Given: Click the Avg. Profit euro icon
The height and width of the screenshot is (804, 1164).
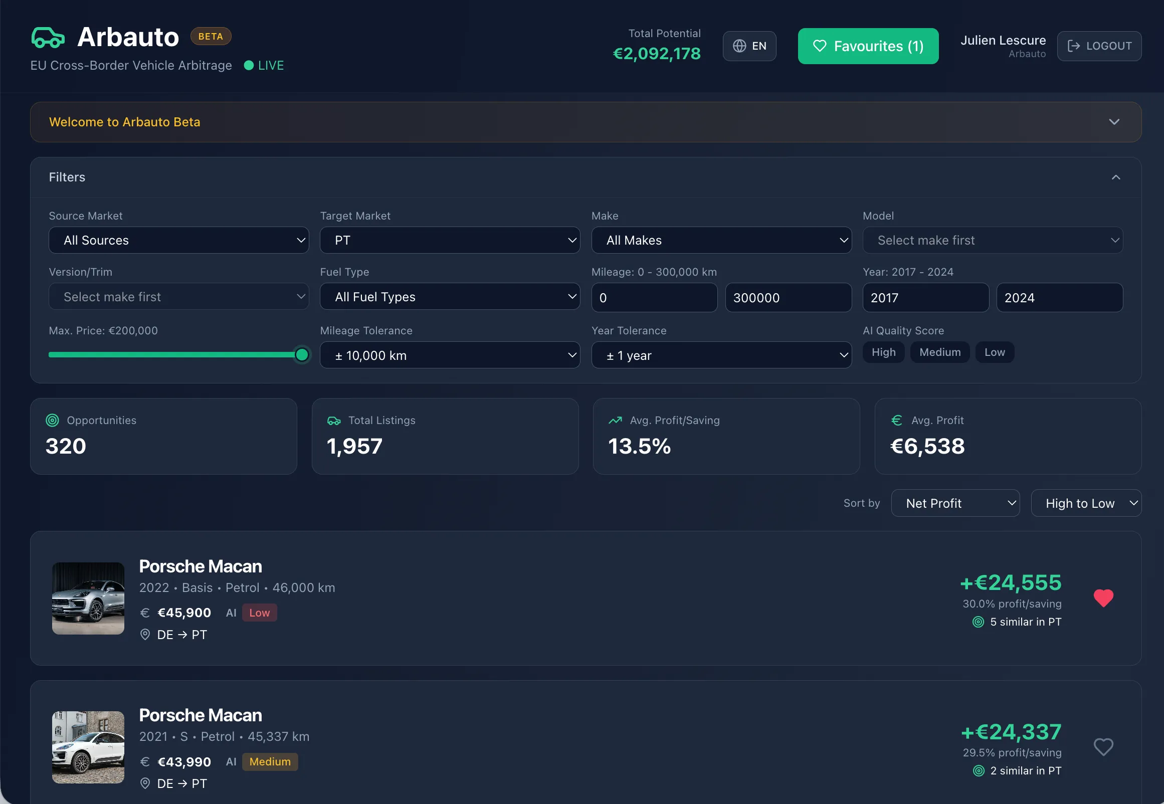Looking at the screenshot, I should pyautogui.click(x=896, y=420).
